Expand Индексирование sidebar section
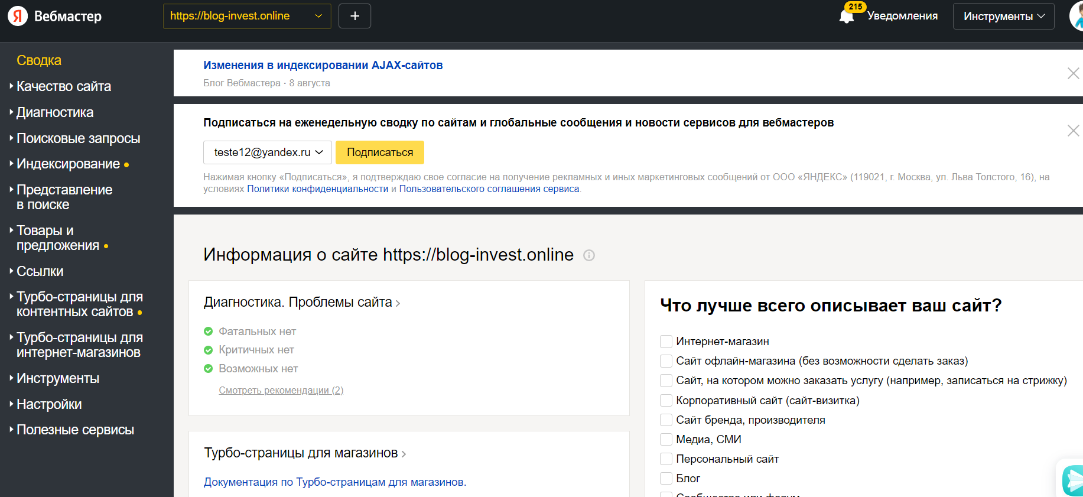Viewport: 1083px width, 497px height. point(68,164)
